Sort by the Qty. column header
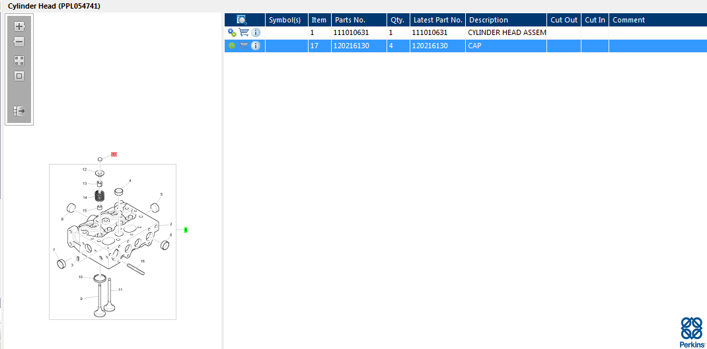 click(x=398, y=20)
